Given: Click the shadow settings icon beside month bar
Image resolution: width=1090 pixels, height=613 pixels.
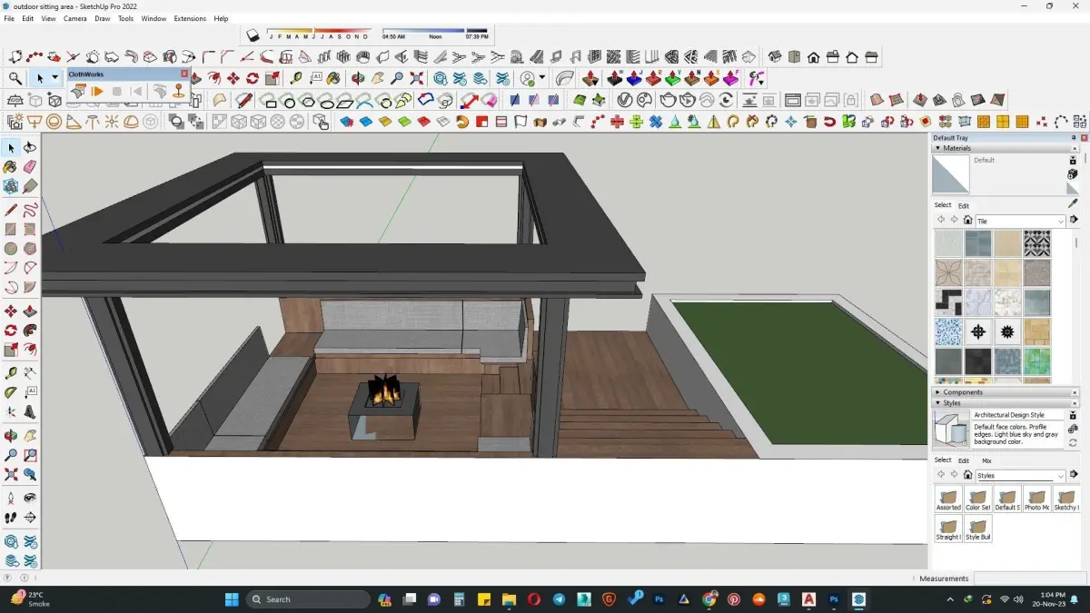Looking at the screenshot, I should pyautogui.click(x=253, y=35).
